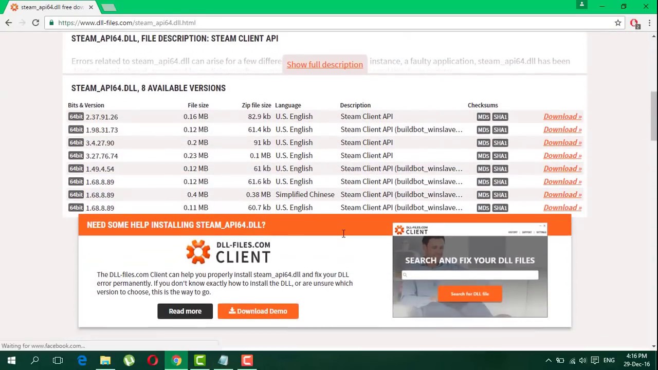The height and width of the screenshot is (370, 658).
Task: Click the Chrome profile icon in title bar
Action: (x=582, y=5)
